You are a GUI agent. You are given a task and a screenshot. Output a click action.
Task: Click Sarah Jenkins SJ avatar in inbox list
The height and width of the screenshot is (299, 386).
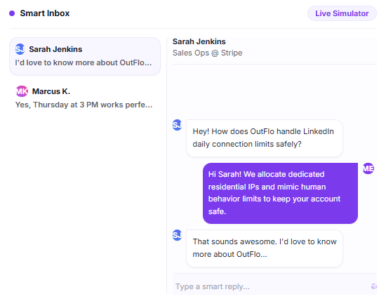pyautogui.click(x=20, y=49)
